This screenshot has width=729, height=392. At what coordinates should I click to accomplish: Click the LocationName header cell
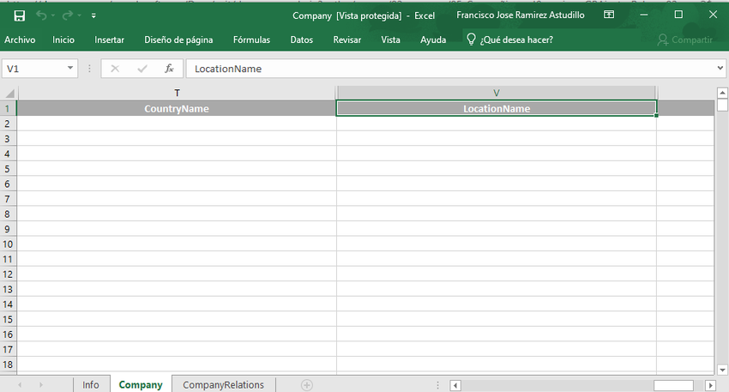click(x=496, y=108)
